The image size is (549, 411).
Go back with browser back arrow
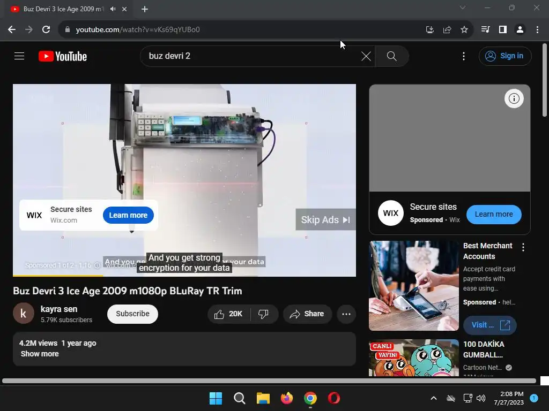(x=12, y=30)
